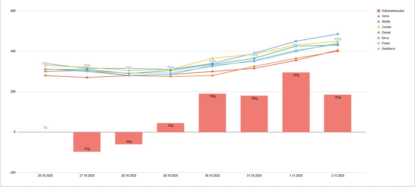This screenshot has height=187, width=415.
Task: Select Bertta's data point on 27.10.2025
Action: tap(87, 77)
